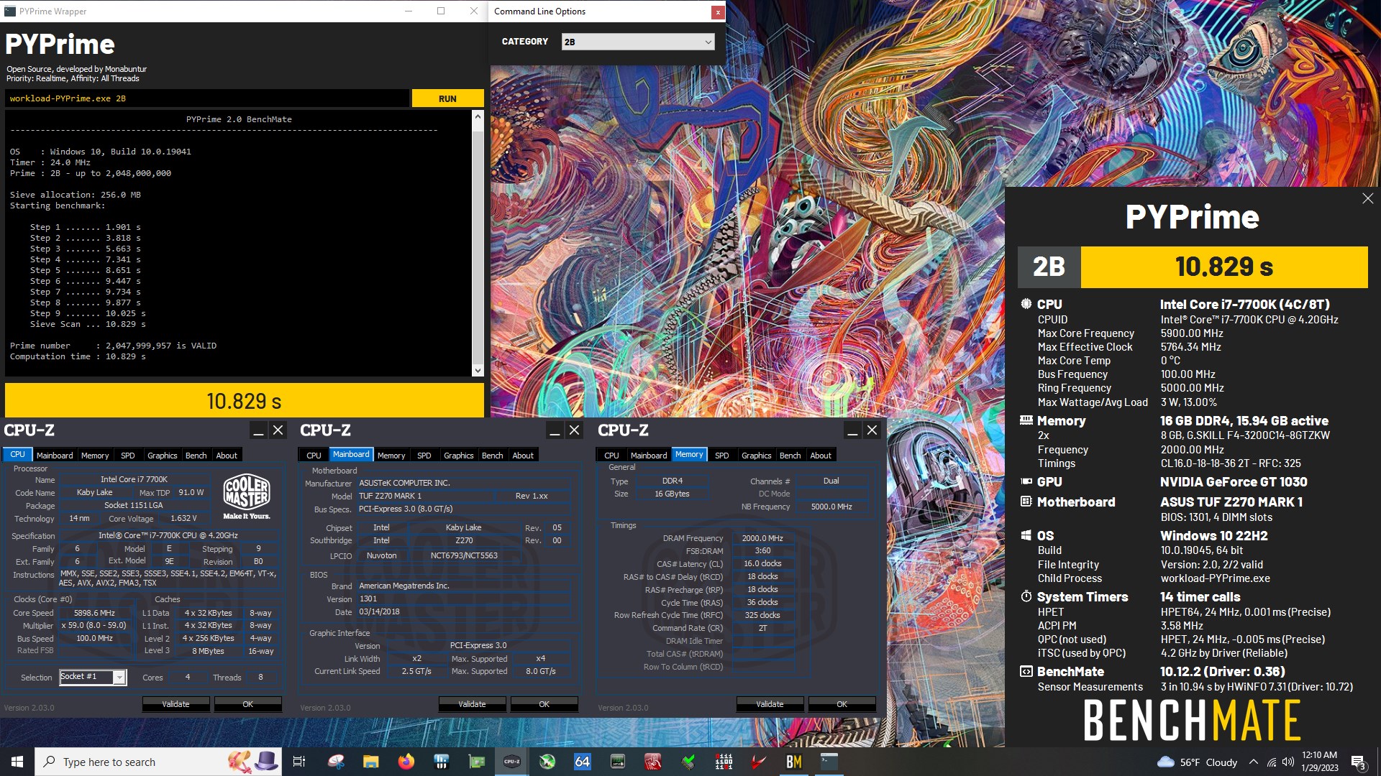Open the green graphics card taskbar icon
Viewport: 1381px width, 776px height.
477,762
